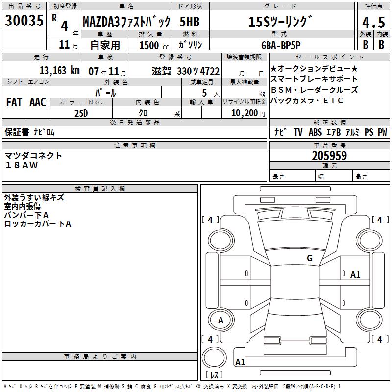Viewport: 392px width, 392px height.
Task: Click A1 mark on right front door
Action: click(355, 275)
